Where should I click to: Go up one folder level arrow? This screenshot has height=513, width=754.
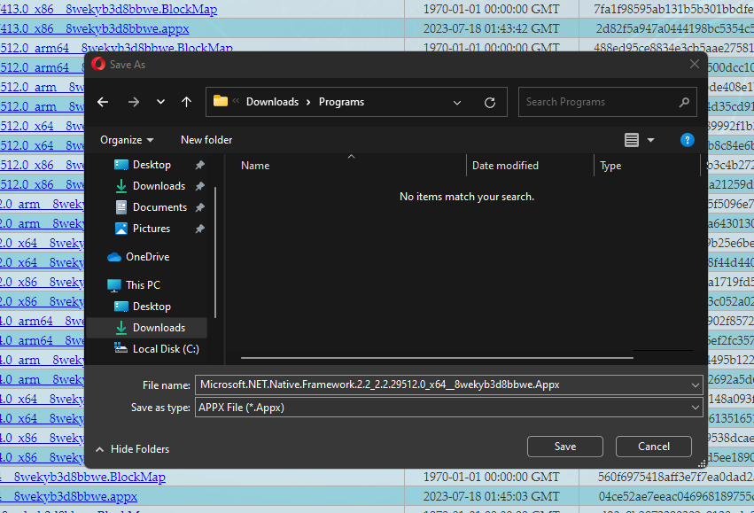pos(187,102)
